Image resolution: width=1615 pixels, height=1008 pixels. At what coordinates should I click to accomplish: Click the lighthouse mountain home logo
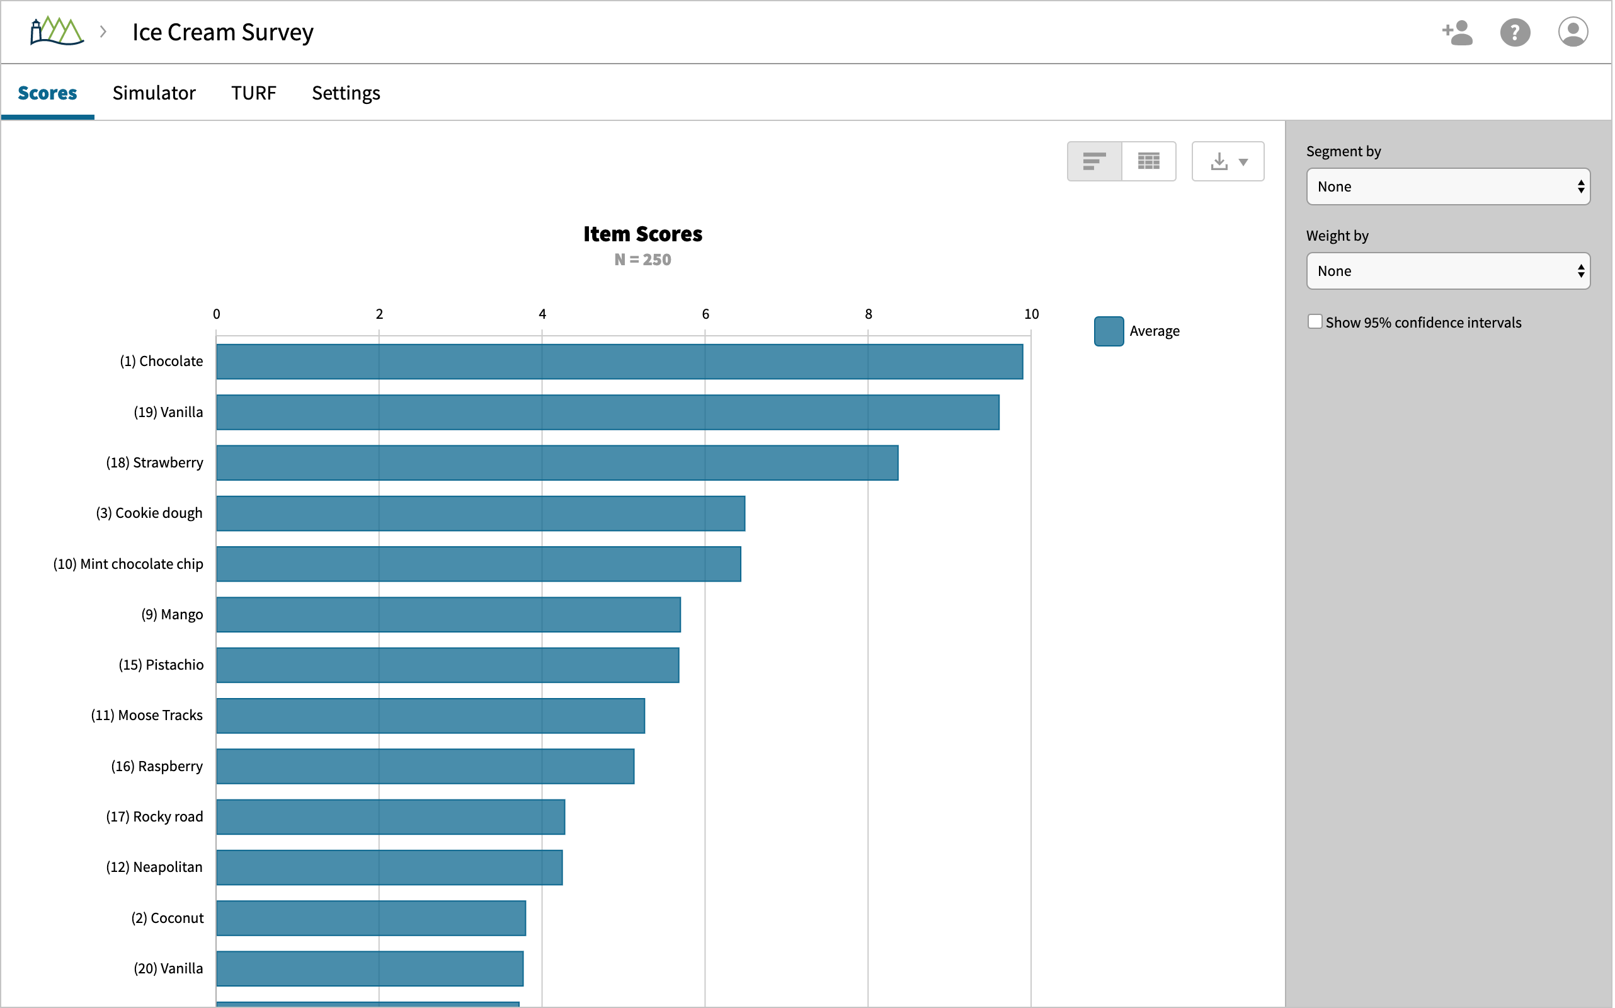57,31
